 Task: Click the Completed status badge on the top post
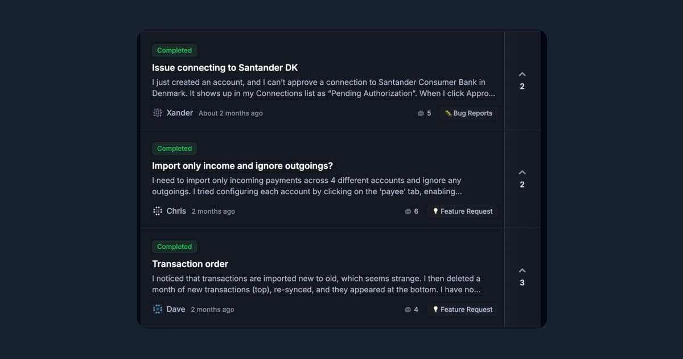[174, 50]
